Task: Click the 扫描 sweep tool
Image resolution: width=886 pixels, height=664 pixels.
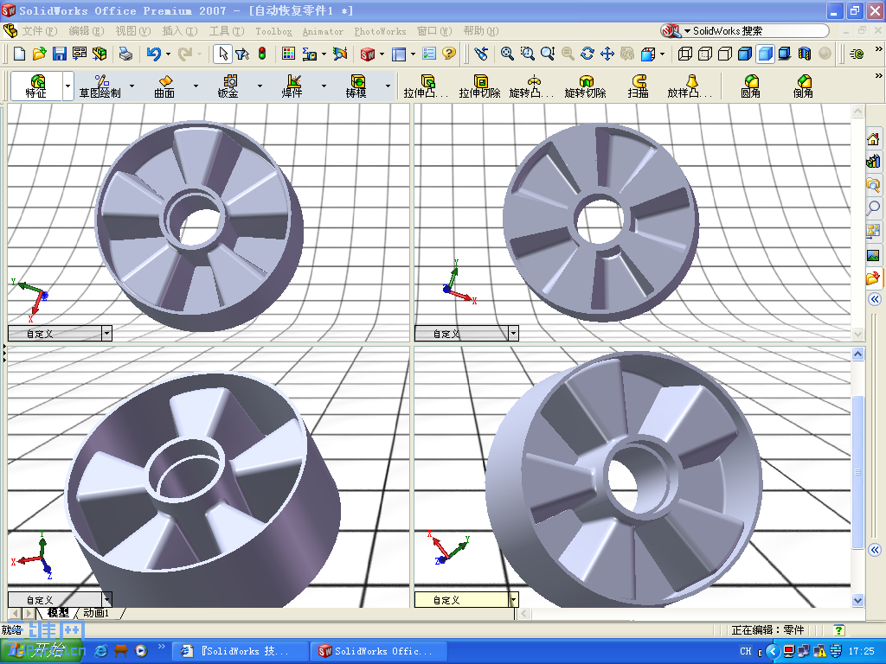Action: click(638, 86)
